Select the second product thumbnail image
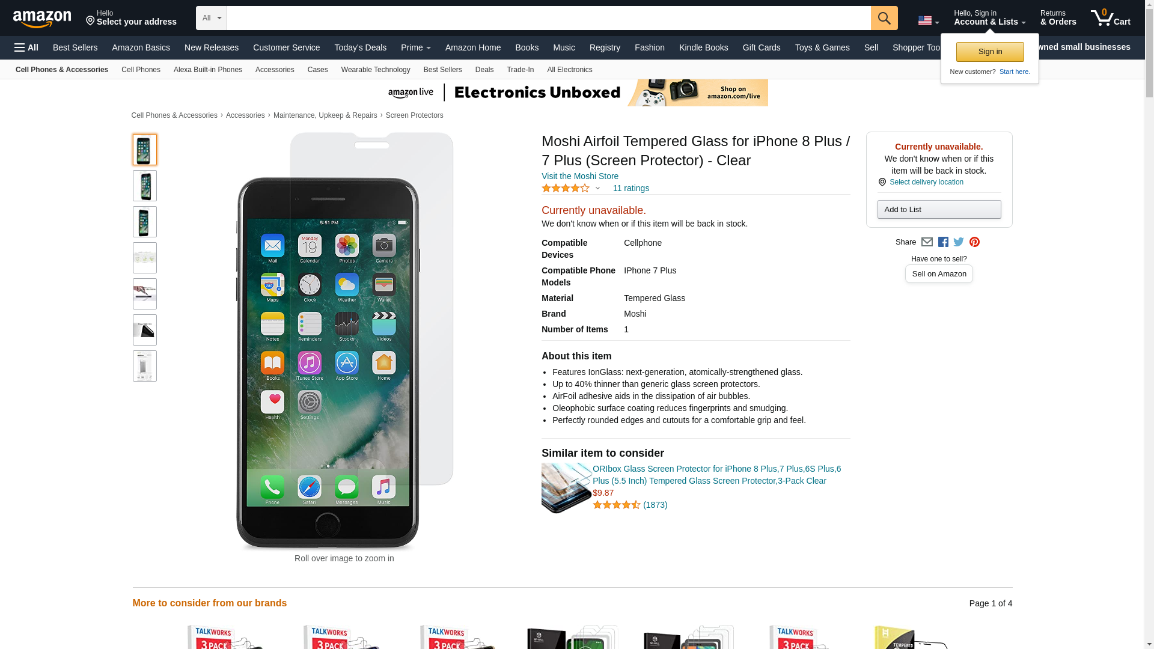1154x649 pixels. point(145,186)
